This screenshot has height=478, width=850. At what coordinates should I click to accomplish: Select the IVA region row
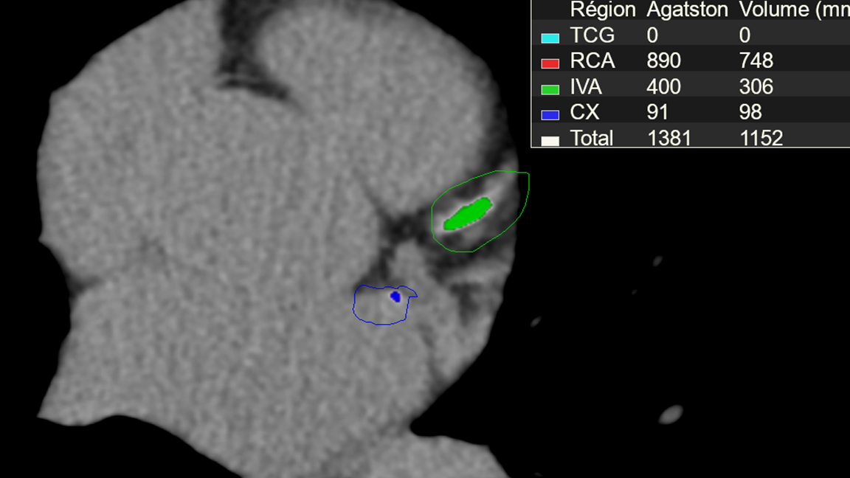[x=691, y=87]
